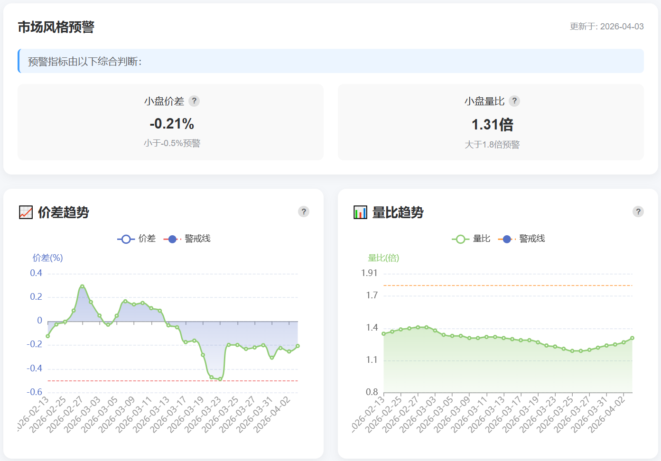Click 价差(%) axis label
Viewport: 661px width, 461px height.
[x=47, y=258]
